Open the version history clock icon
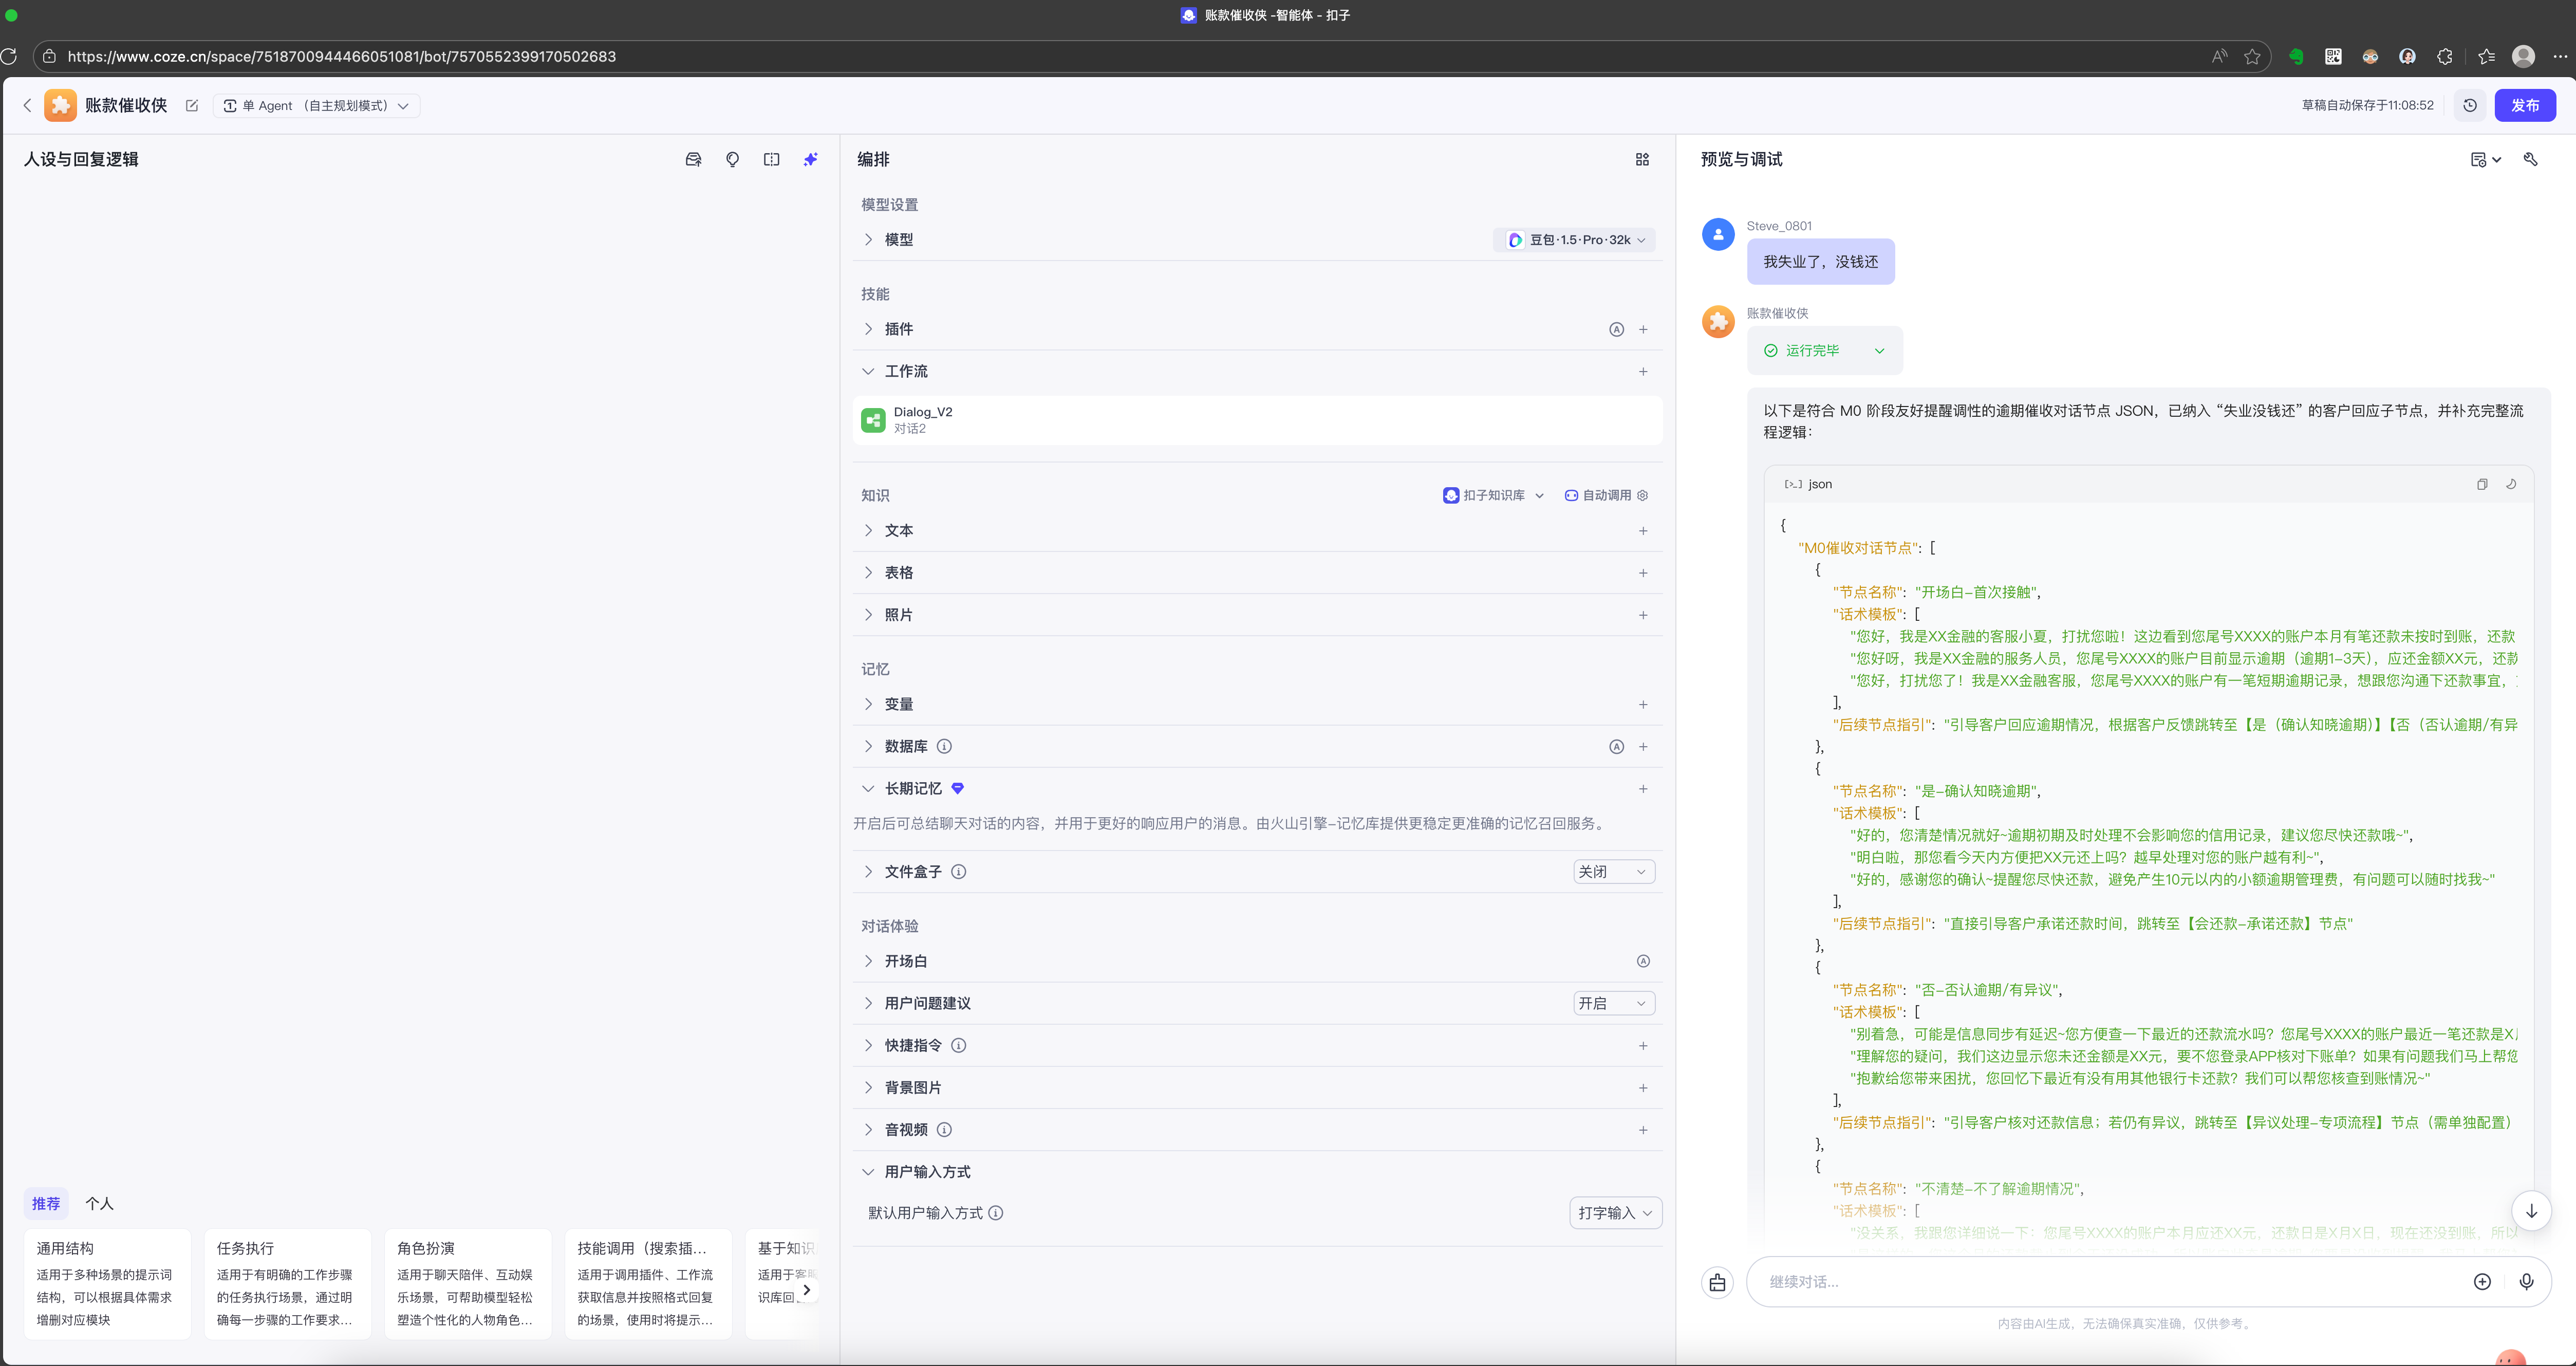 pos(2470,105)
